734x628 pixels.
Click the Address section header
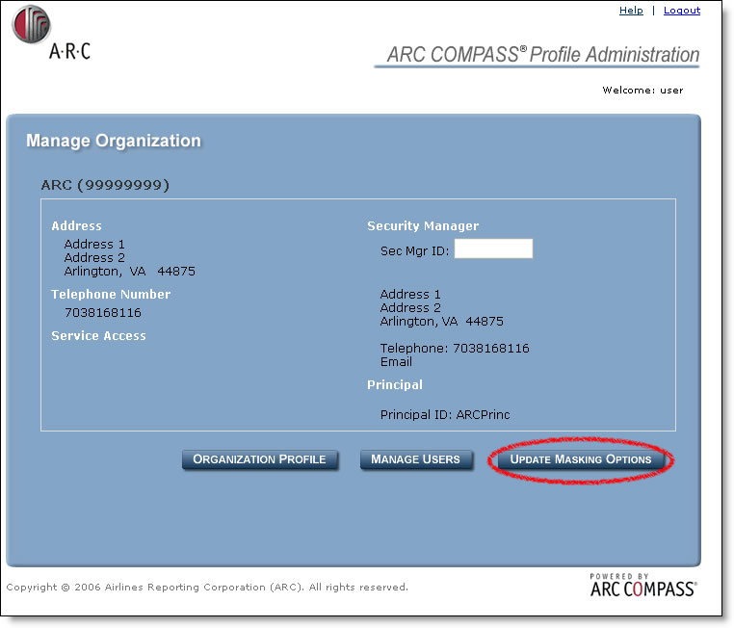click(76, 226)
